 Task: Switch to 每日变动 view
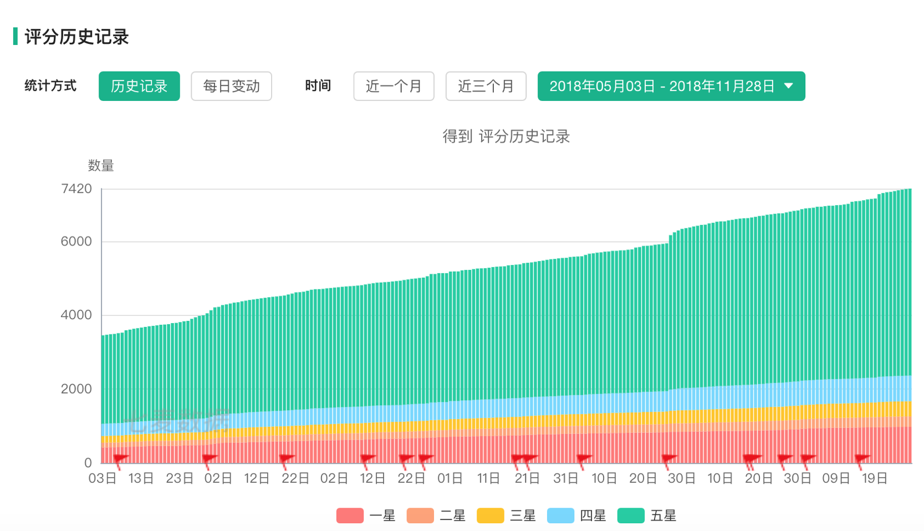coord(231,86)
